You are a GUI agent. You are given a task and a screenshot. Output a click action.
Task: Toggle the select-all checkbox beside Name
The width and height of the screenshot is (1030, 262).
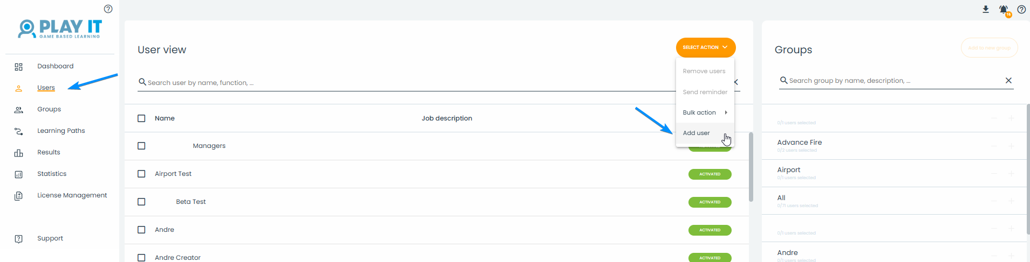pyautogui.click(x=141, y=118)
